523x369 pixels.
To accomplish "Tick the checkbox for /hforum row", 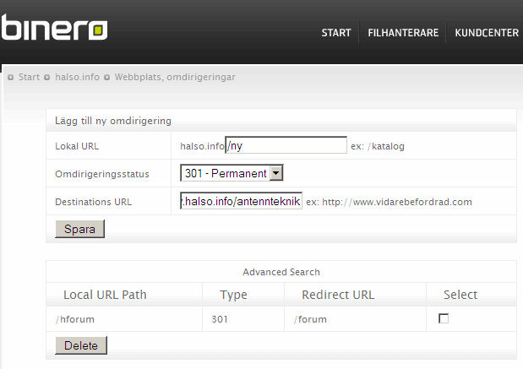I will point(444,318).
